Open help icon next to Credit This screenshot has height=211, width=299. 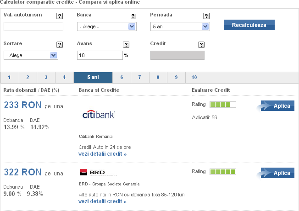tap(201, 45)
